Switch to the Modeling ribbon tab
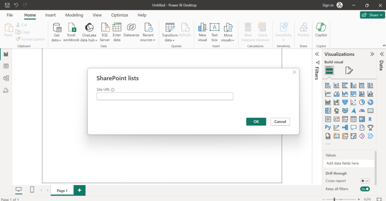Viewport: 386px width, 201px height. (x=74, y=15)
